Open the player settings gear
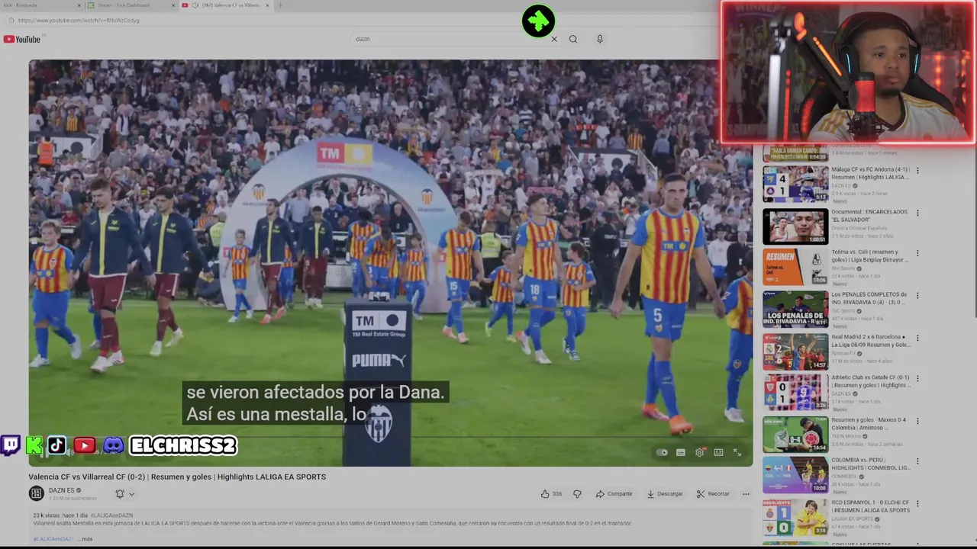This screenshot has width=977, height=549. tap(699, 452)
